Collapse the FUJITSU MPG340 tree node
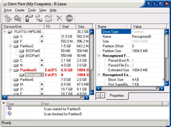Image resolution: width=171 pixels, height=127 pixels. coord(4,32)
